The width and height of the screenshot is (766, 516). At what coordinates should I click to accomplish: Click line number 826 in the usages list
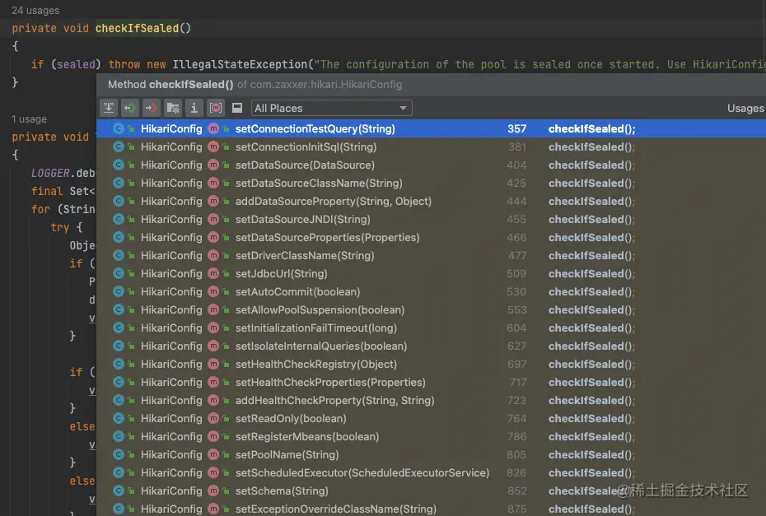(x=517, y=472)
